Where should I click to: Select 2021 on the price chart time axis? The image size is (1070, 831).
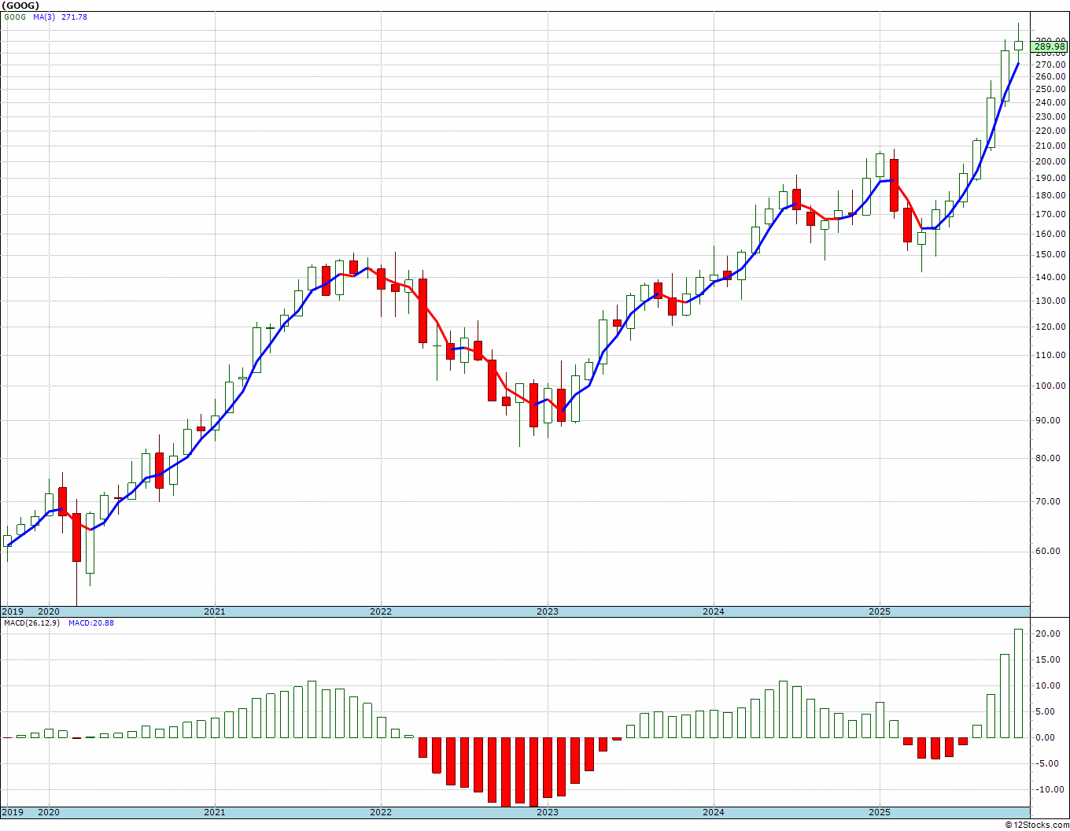coord(215,611)
